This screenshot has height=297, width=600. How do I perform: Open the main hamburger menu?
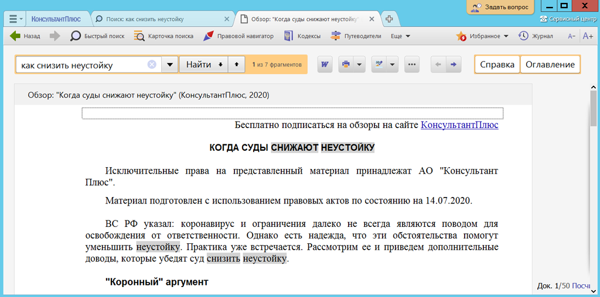15,19
